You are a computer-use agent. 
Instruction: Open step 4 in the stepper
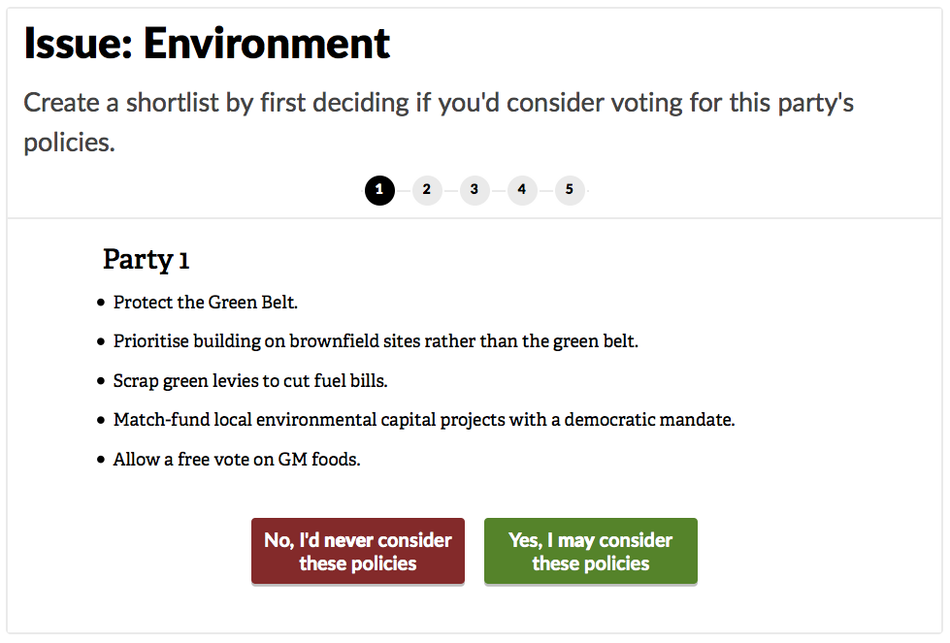[522, 190]
